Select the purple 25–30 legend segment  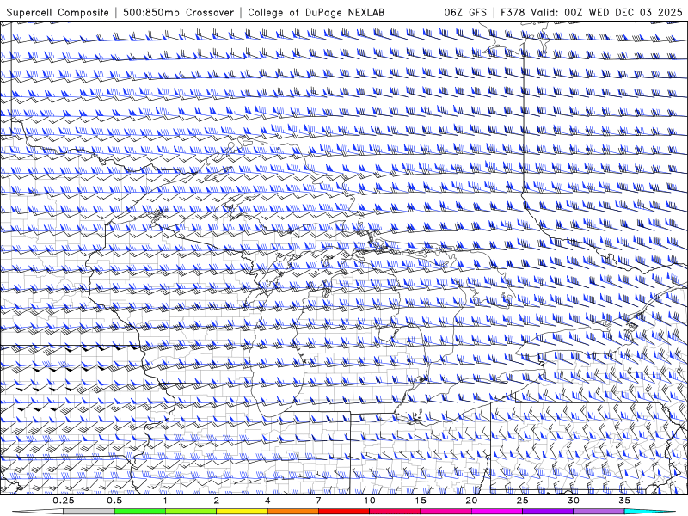548,512
